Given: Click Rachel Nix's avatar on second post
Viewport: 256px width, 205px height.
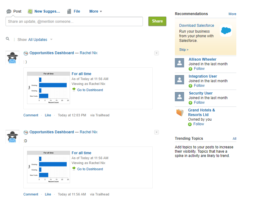Looking at the screenshot, I should tap(13, 137).
